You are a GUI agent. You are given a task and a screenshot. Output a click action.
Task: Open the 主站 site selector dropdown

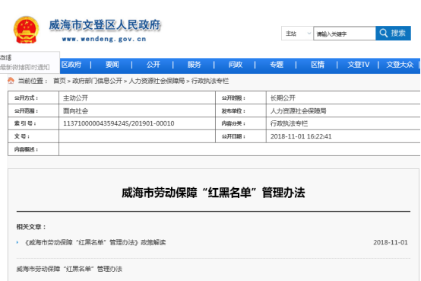pyautogui.click(x=297, y=34)
